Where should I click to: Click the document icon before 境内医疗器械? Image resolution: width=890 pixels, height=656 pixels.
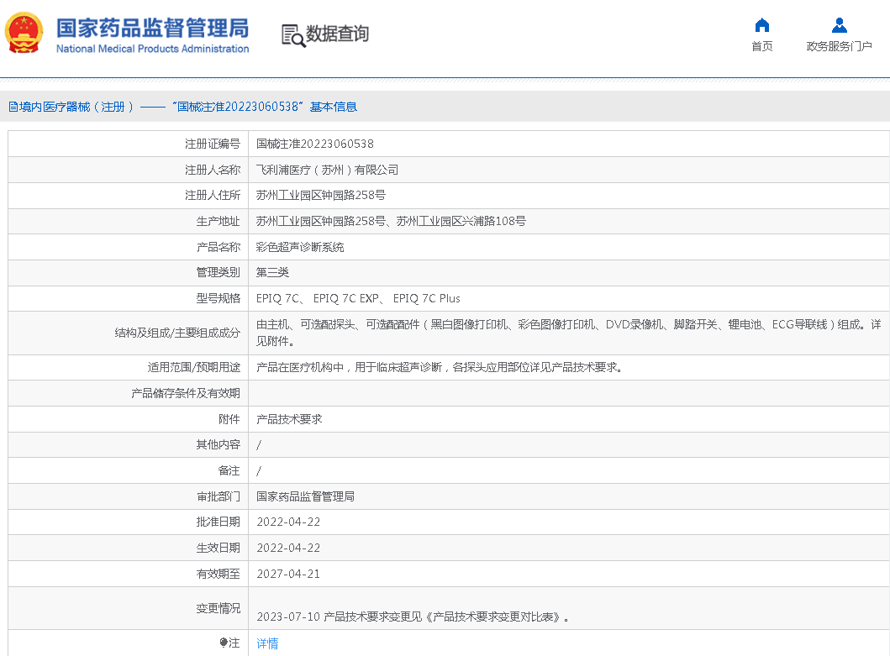13,107
